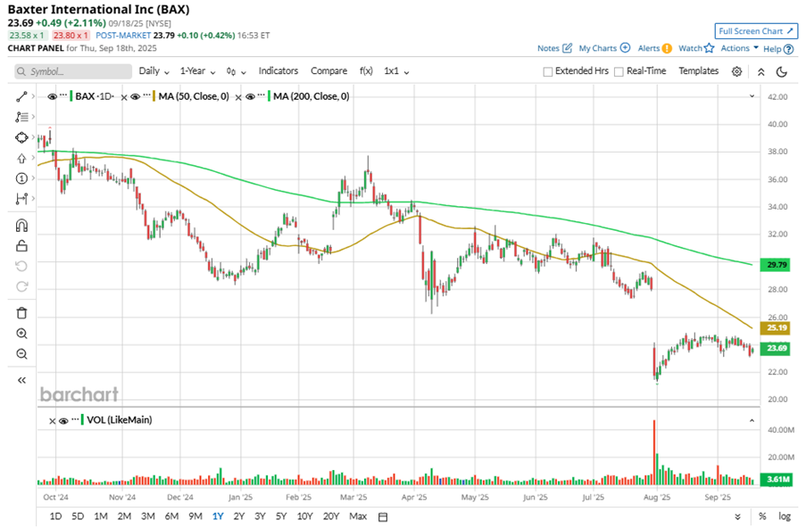The width and height of the screenshot is (806, 528).
Task: Open the Fibonacci retracement tool
Action: pos(21,117)
